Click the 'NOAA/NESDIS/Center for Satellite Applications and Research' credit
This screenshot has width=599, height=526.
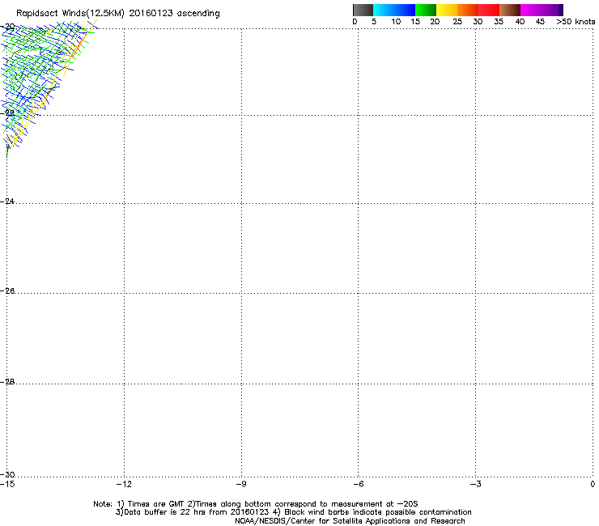(x=350, y=521)
